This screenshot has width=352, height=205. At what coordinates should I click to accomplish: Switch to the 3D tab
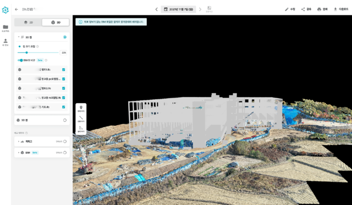56,22
